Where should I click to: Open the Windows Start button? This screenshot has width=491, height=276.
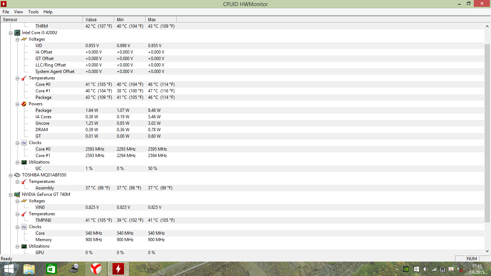(x=9, y=269)
